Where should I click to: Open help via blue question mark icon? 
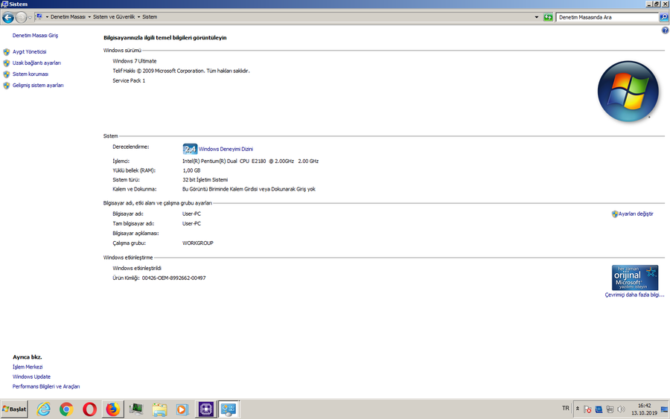point(665,31)
